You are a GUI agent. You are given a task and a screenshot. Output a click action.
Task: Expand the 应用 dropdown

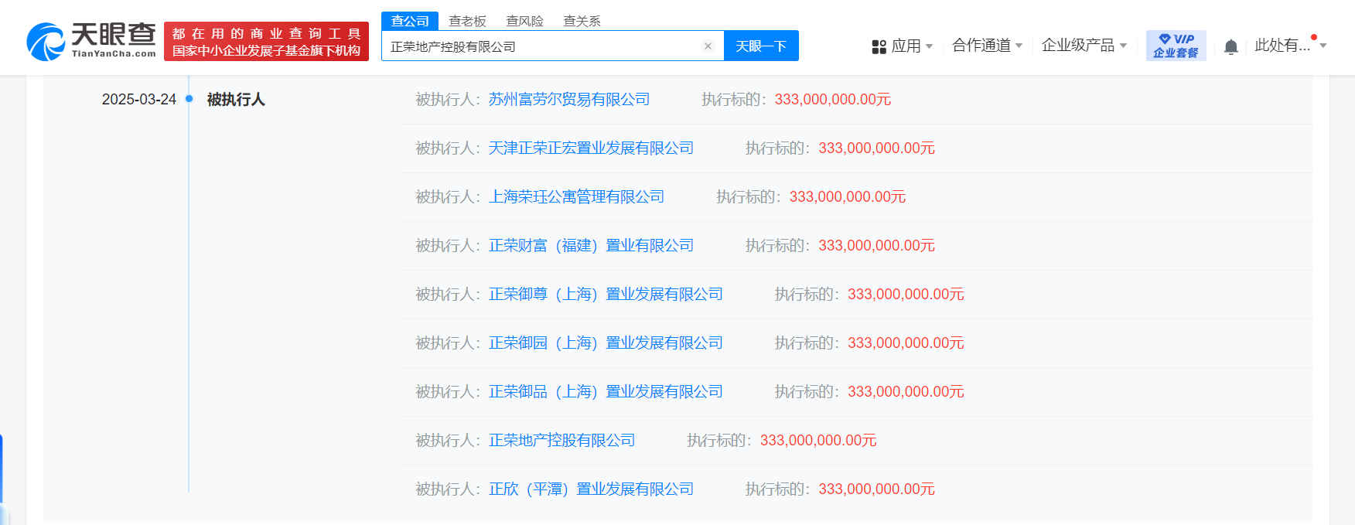(902, 46)
